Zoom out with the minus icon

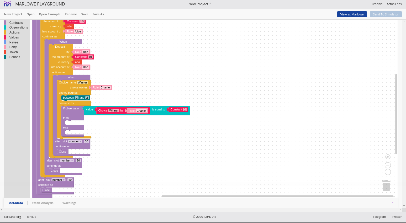tap(388, 172)
